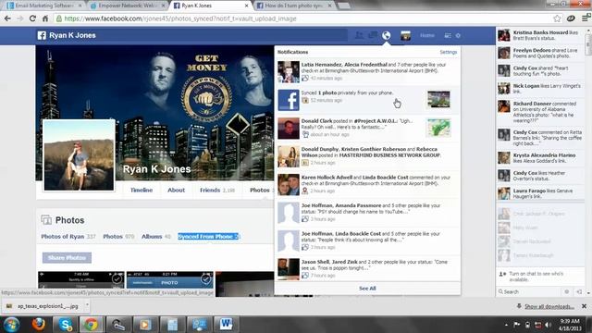The image size is (592, 333).
Task: Bookmark this page with star icon
Action: pyautogui.click(x=557, y=18)
